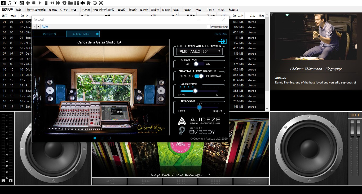Click the second page dot below the studio photo

pos(102,138)
